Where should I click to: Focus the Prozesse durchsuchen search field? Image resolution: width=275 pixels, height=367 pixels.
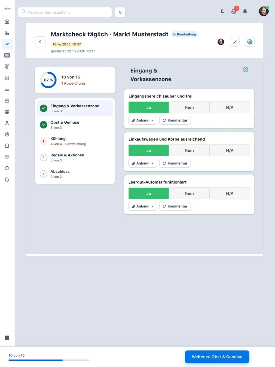click(x=65, y=12)
